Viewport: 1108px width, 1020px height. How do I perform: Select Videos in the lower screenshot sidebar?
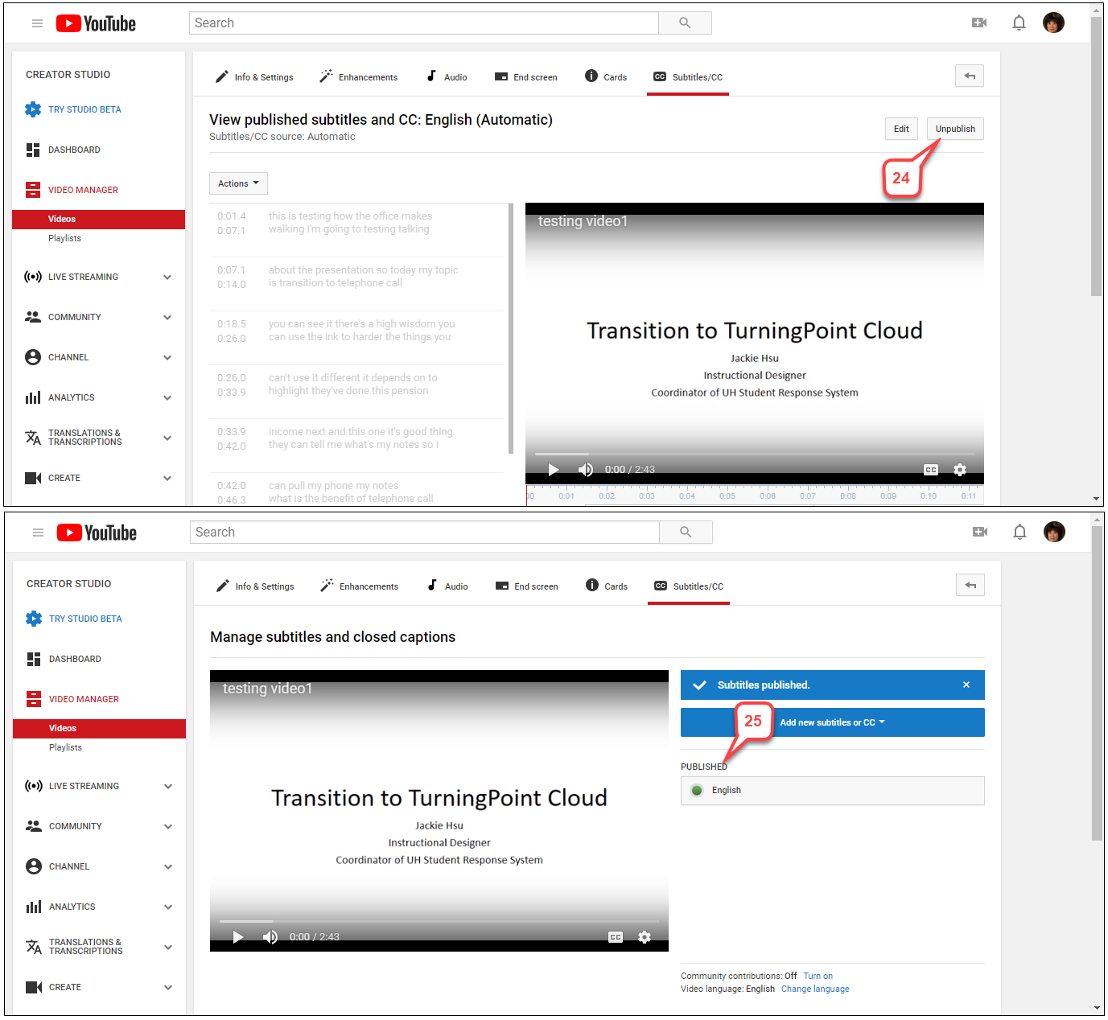[99, 729]
